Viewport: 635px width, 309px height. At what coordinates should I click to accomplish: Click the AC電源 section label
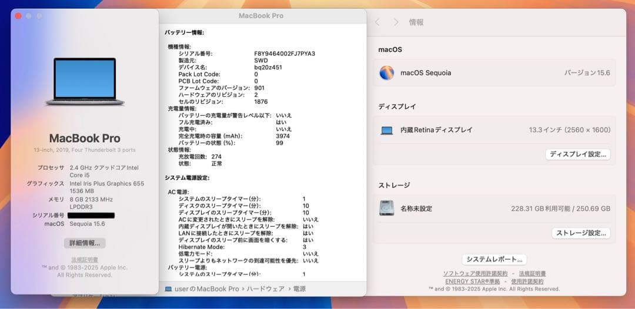pyautogui.click(x=179, y=192)
